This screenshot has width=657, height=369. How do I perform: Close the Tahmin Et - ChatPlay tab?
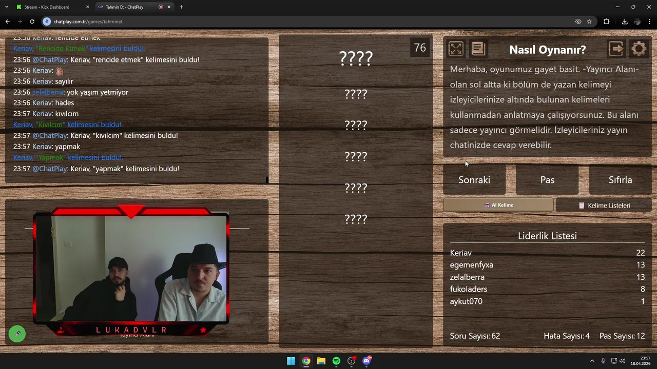coord(169,7)
